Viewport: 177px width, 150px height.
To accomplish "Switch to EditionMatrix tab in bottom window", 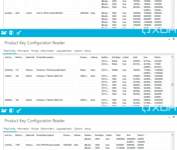I will (x=47, y=129).
